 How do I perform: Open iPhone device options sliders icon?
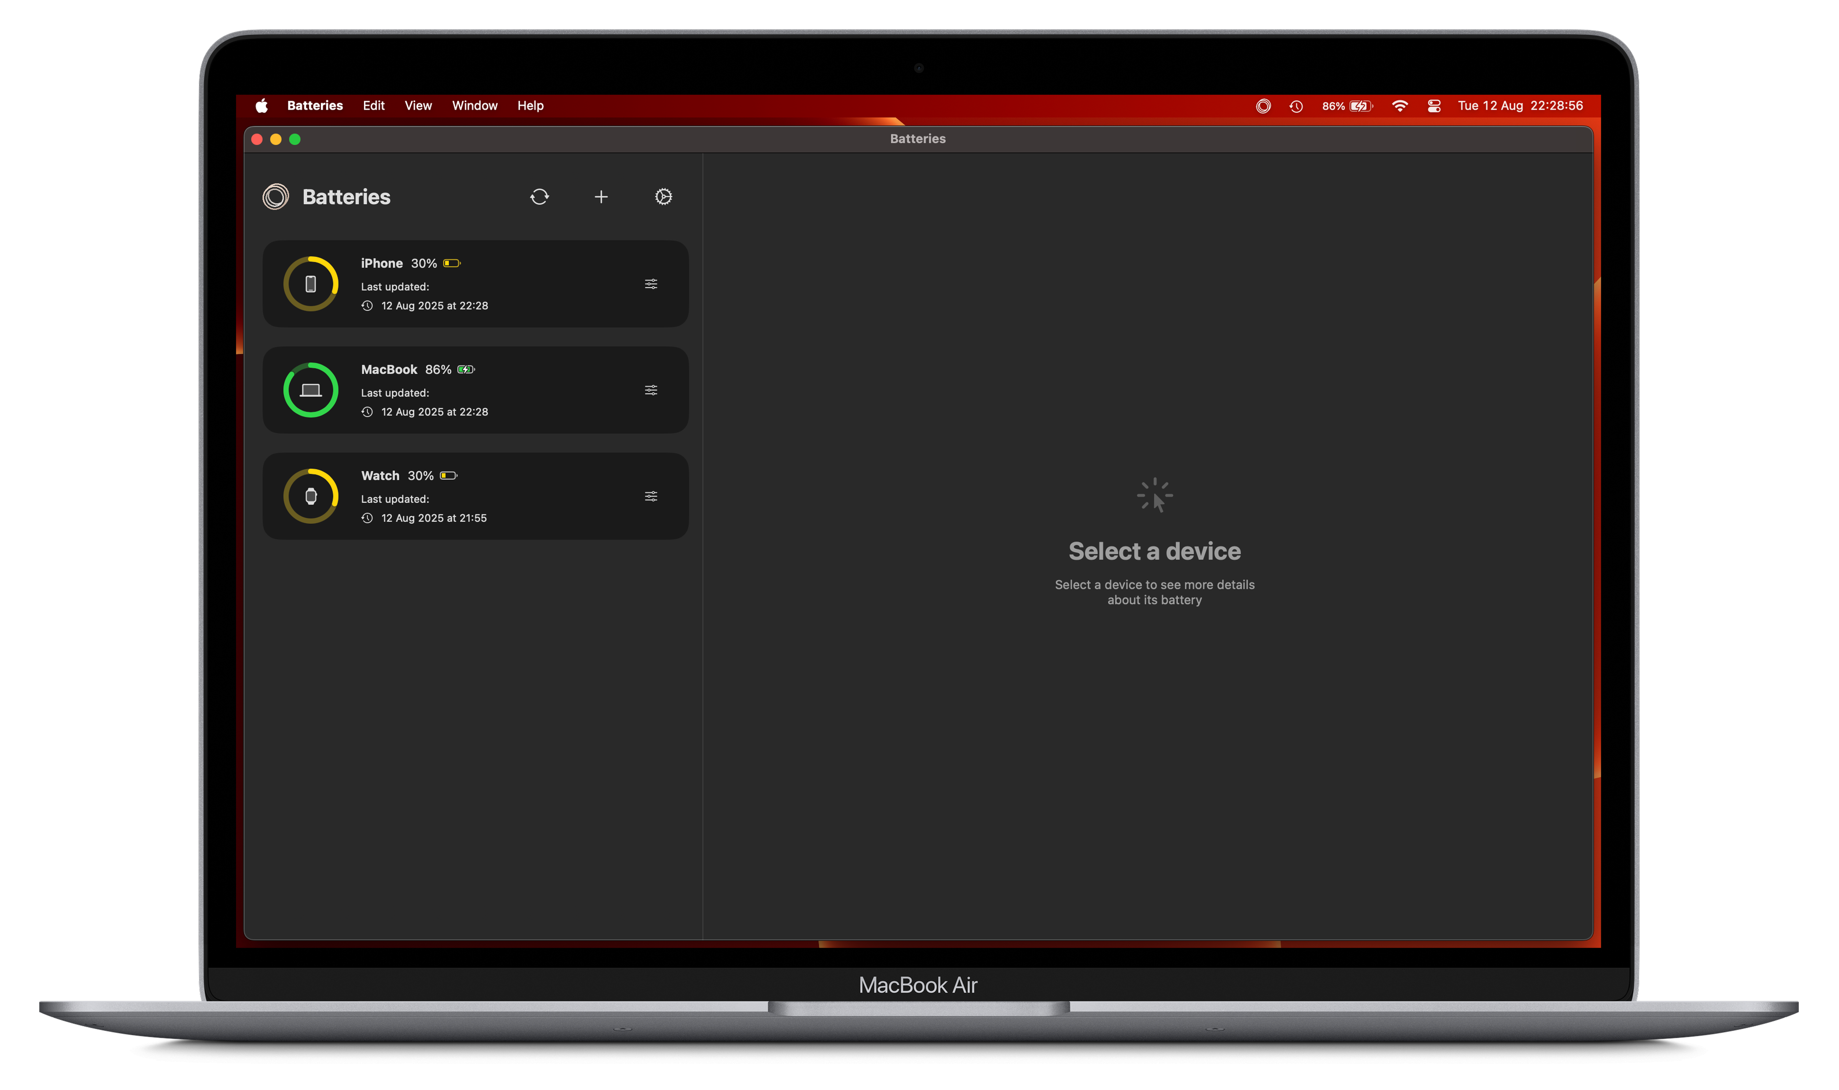coord(651,284)
